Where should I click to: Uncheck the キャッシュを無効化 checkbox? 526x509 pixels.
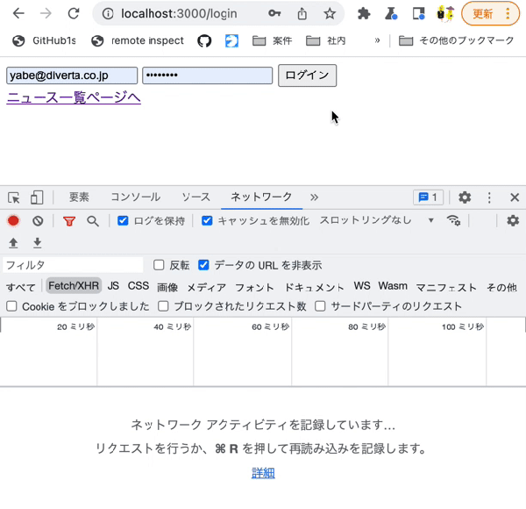point(207,220)
